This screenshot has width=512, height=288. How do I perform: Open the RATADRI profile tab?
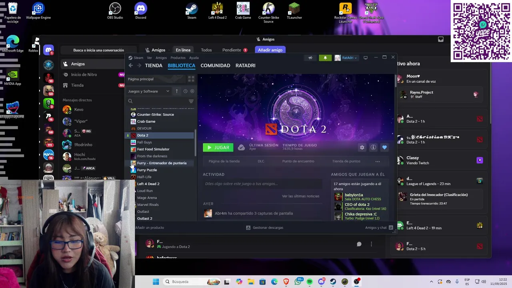[x=245, y=66]
